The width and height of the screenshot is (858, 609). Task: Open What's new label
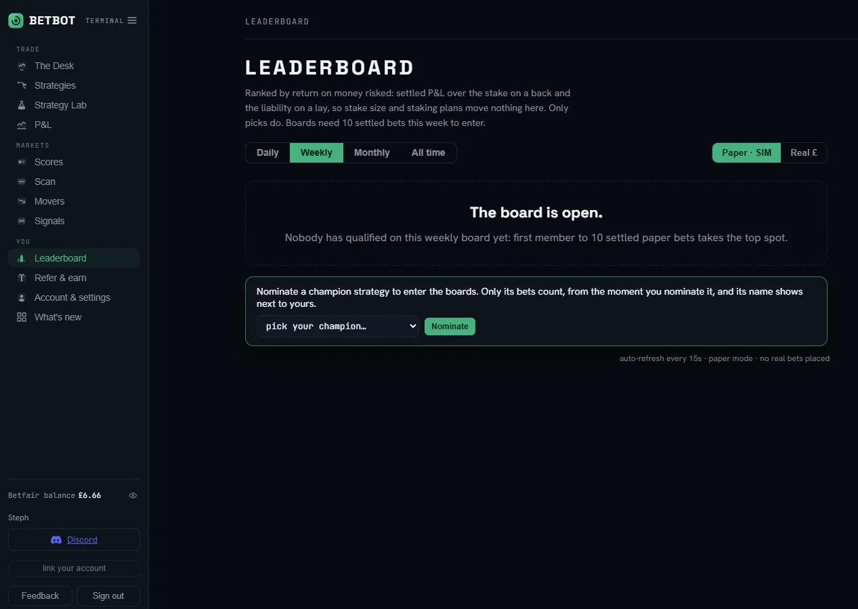(58, 317)
